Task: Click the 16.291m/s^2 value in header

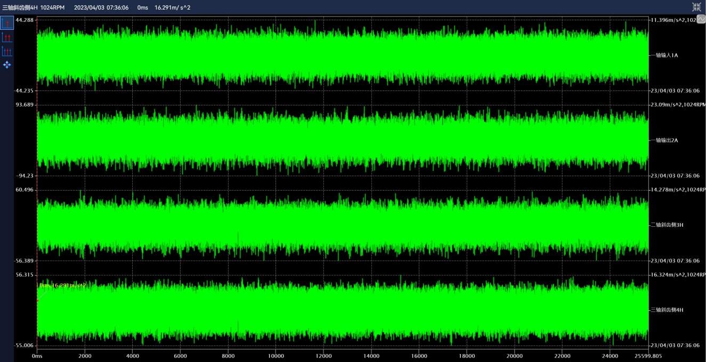Action: point(173,7)
